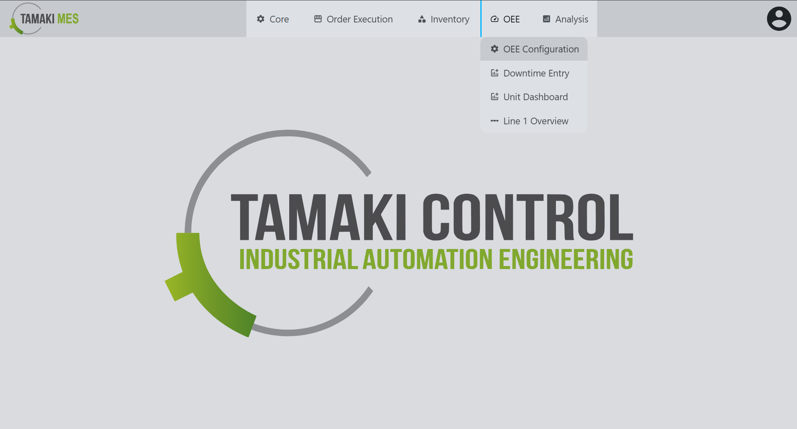This screenshot has height=429, width=797.
Task: Click the Tamaki MES logo in header
Action: tap(44, 19)
